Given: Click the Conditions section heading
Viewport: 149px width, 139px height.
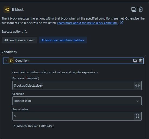Looking at the screenshot, I should click(9, 52).
